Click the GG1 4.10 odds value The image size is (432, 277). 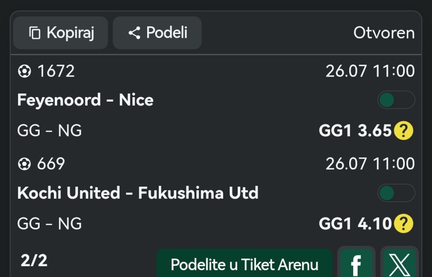(355, 223)
